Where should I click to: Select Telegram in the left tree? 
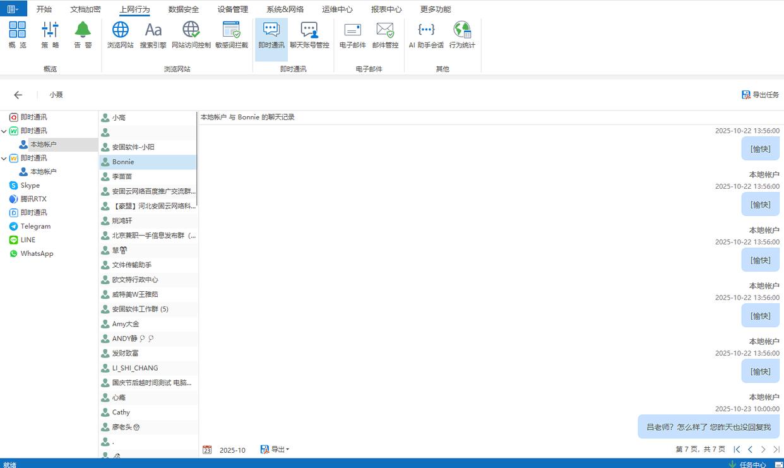pos(35,226)
